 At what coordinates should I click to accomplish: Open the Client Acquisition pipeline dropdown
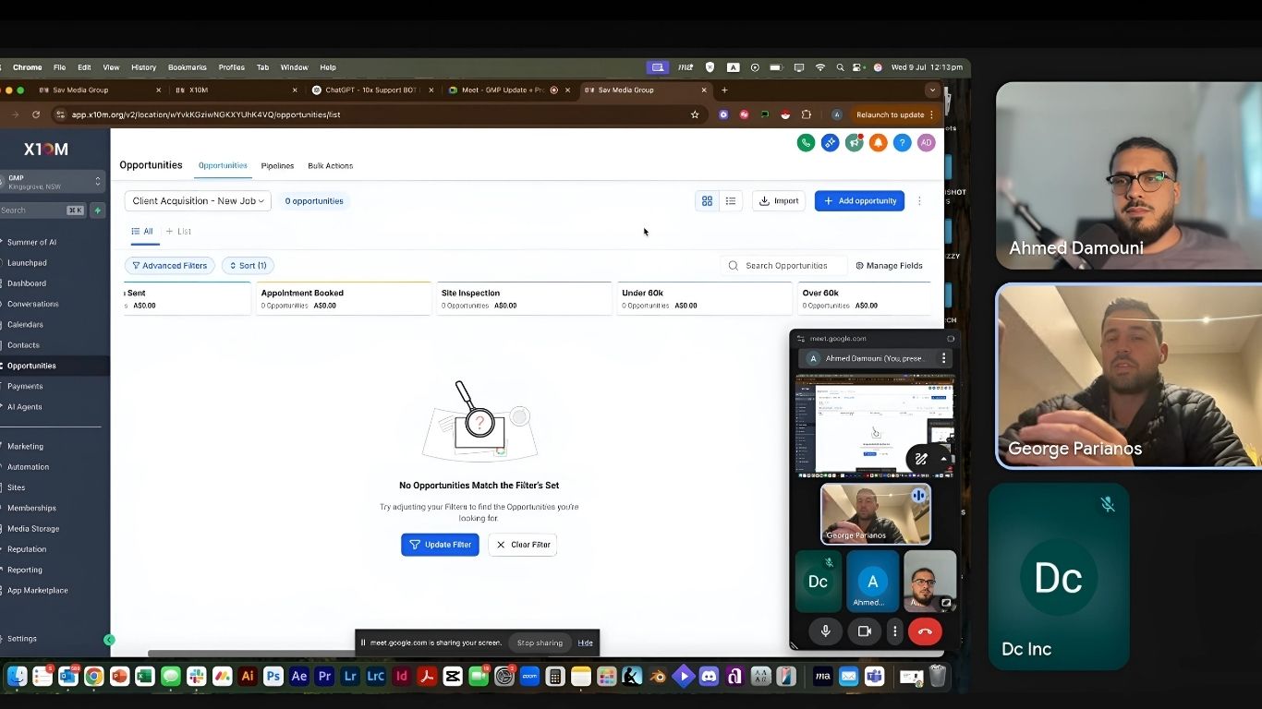[x=198, y=201]
